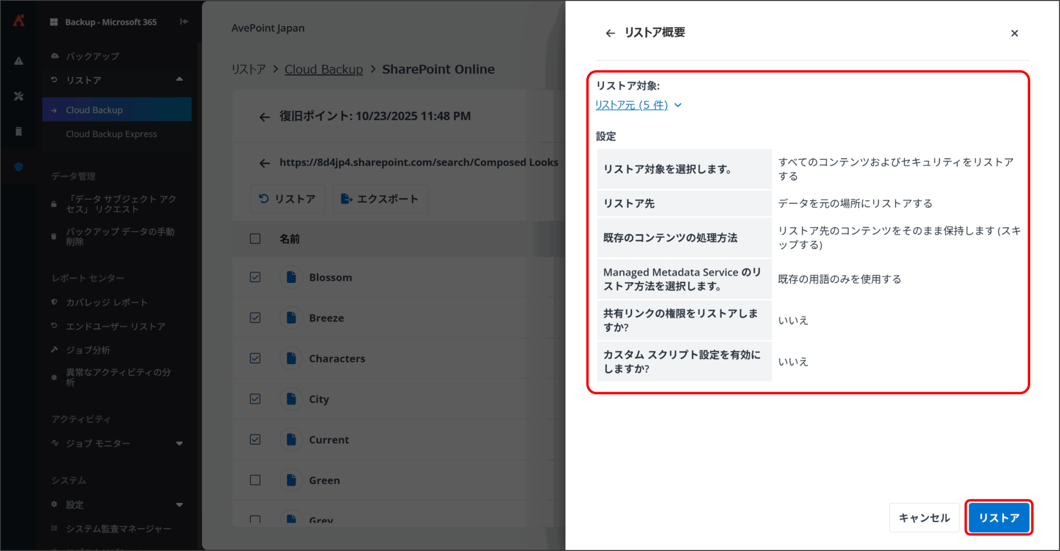Toggle the select-all checkbox beside 名前
The width and height of the screenshot is (1060, 551).
255,239
